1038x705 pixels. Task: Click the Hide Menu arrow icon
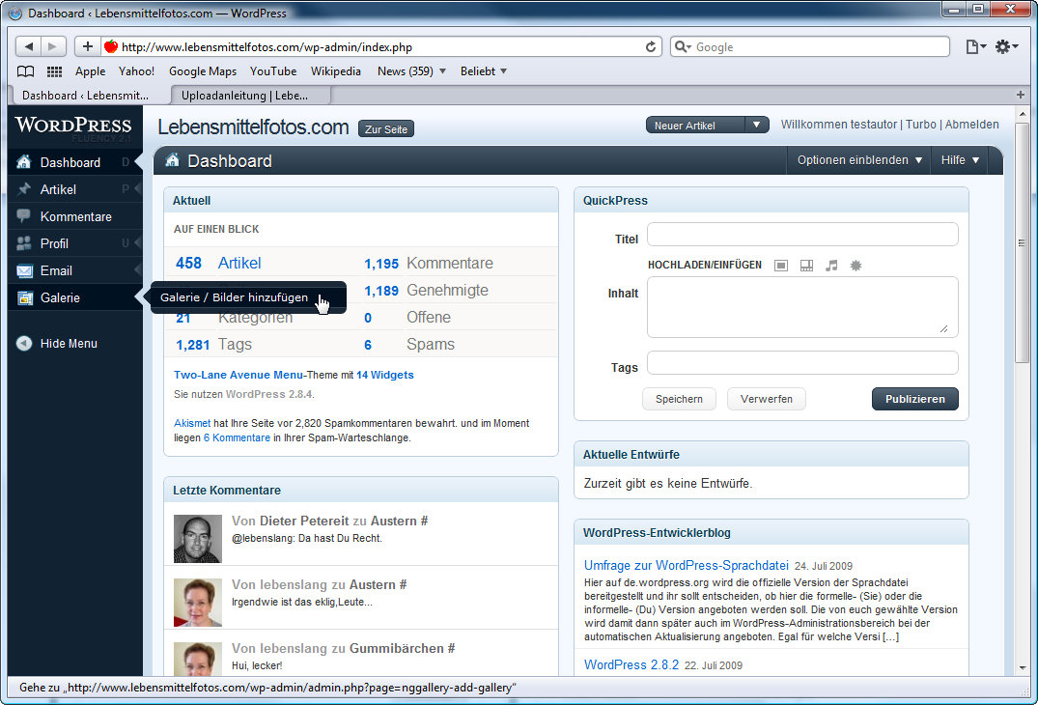24,344
